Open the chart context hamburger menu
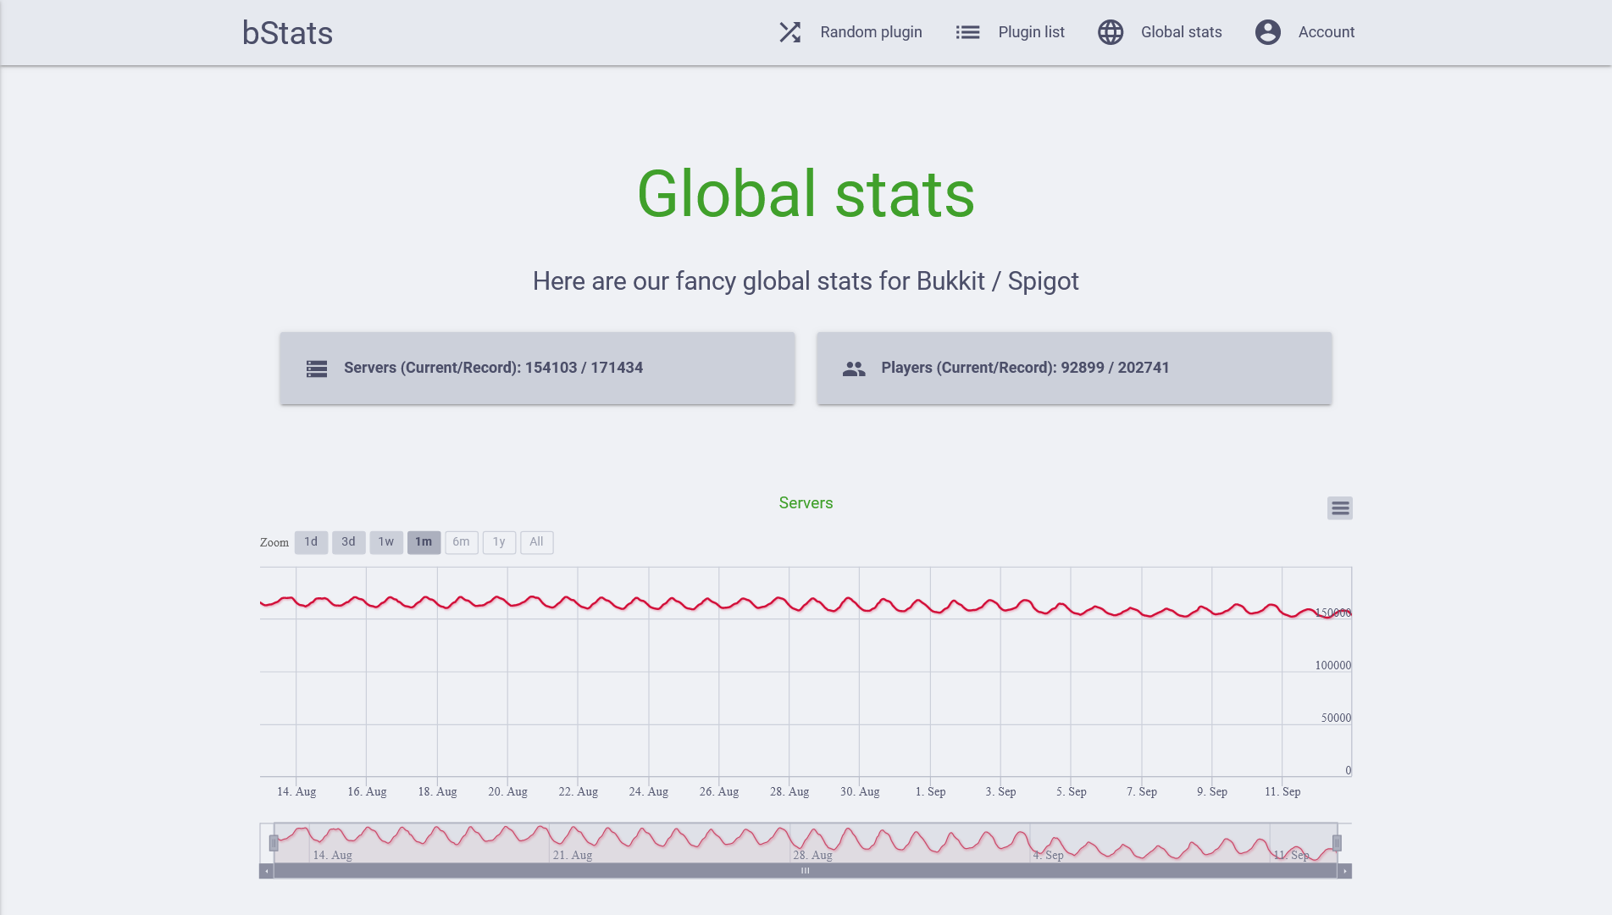Viewport: 1612px width, 915px height. tap(1340, 508)
